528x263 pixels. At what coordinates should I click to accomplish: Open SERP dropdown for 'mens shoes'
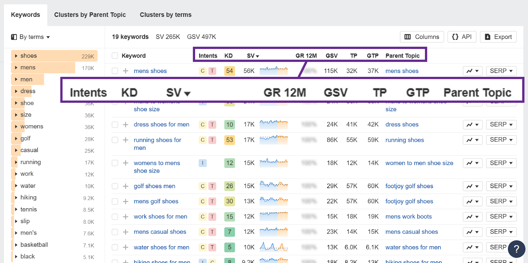(501, 71)
